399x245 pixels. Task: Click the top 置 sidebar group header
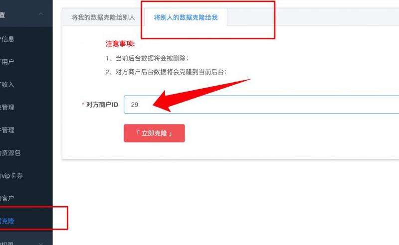tap(26, 14)
